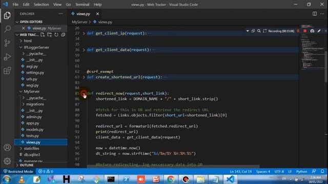The height and width of the screenshot is (184, 328).
Task: Open the File menu
Action: (15, 5)
